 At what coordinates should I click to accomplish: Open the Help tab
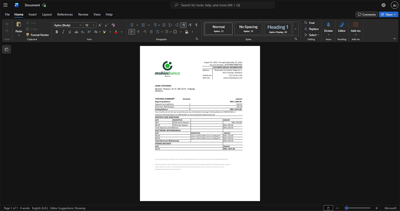pos(109,14)
